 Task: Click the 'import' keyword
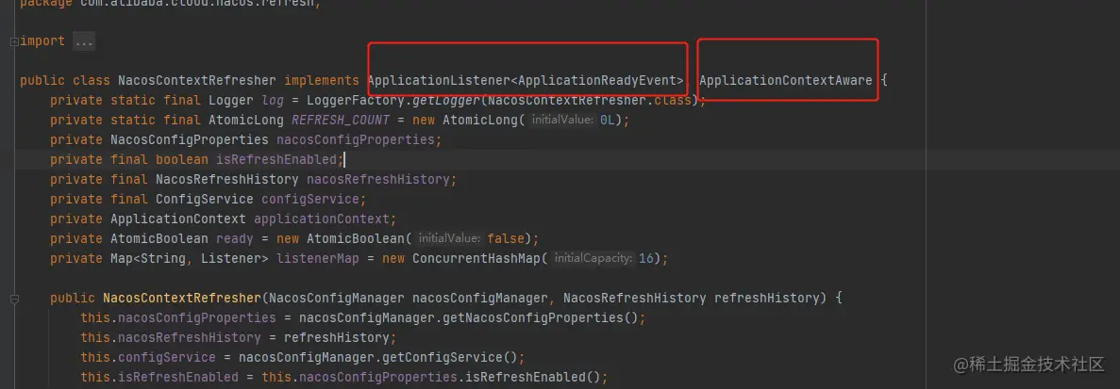[42, 41]
